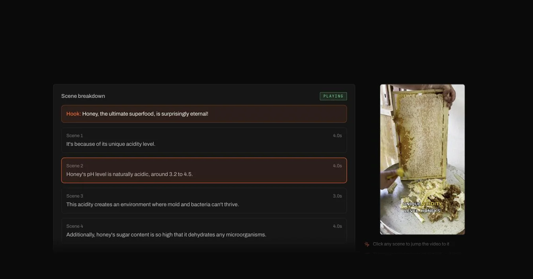
Task: Click the 'Scene breakdown' heading
Action: coord(83,96)
